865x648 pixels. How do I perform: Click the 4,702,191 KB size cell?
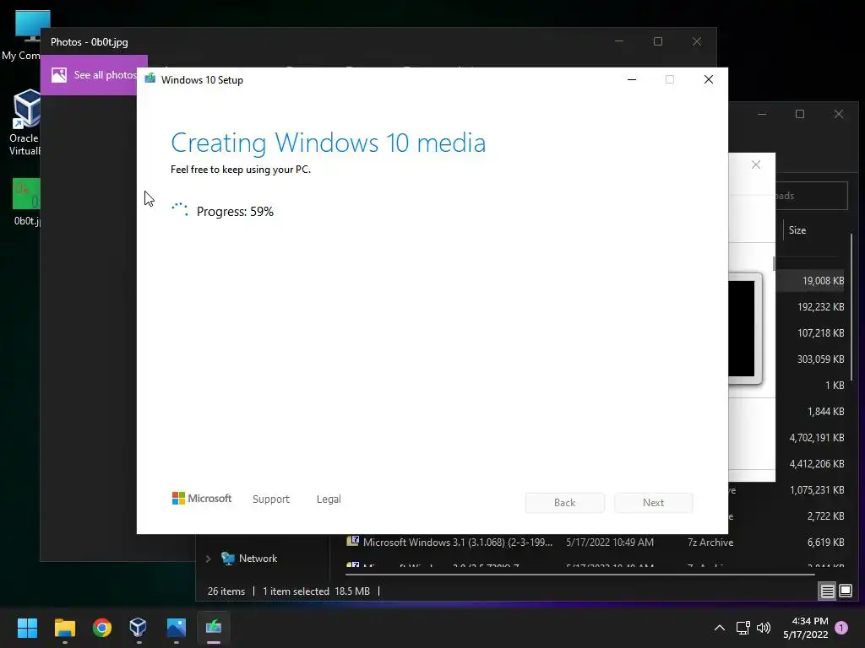(817, 438)
